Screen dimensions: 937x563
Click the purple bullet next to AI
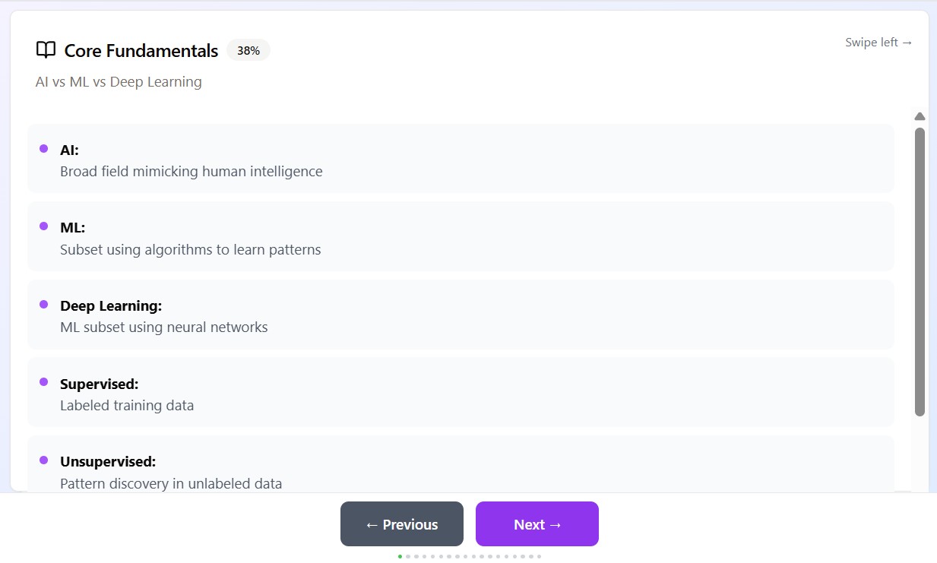[43, 149]
